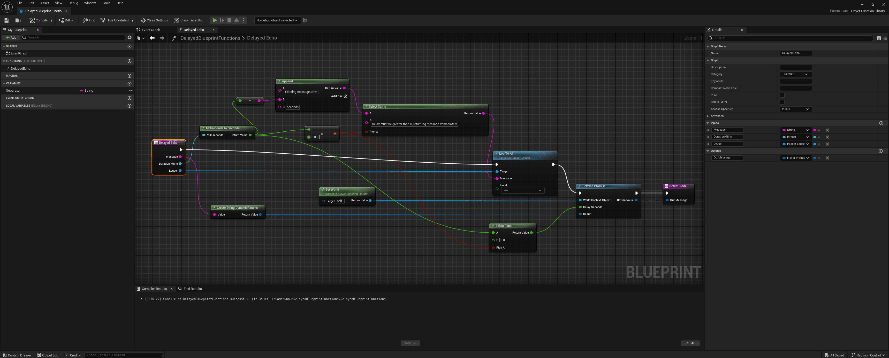Click the Eject button in play controls
889x358 pixels.
tap(236, 20)
